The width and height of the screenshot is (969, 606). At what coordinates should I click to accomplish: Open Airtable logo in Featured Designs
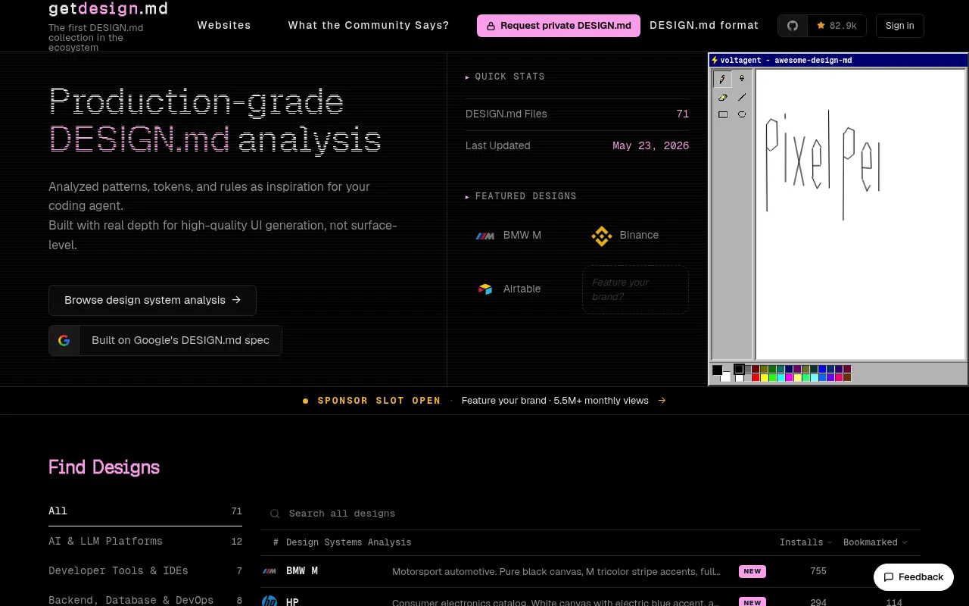(485, 289)
